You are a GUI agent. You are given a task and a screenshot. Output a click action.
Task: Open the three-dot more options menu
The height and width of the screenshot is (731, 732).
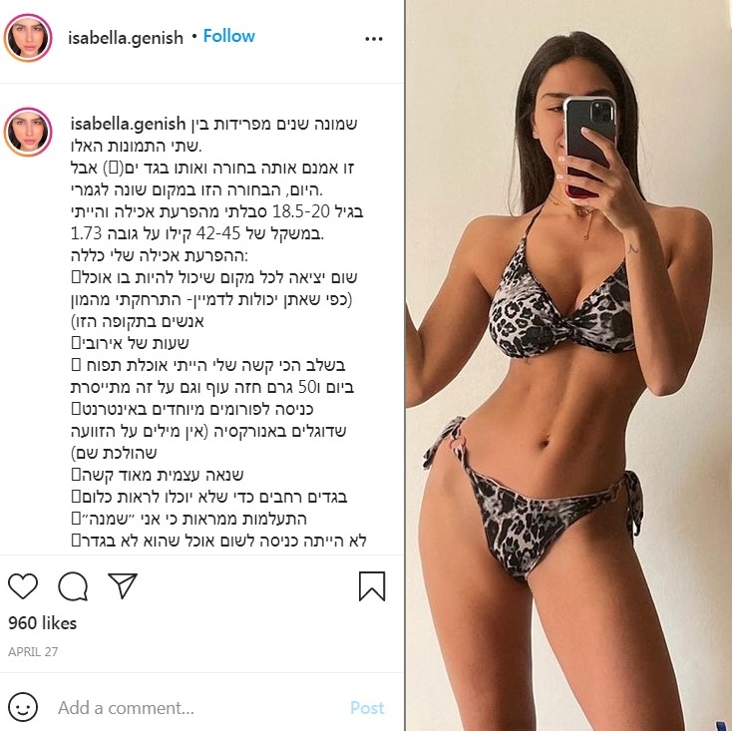point(373,39)
